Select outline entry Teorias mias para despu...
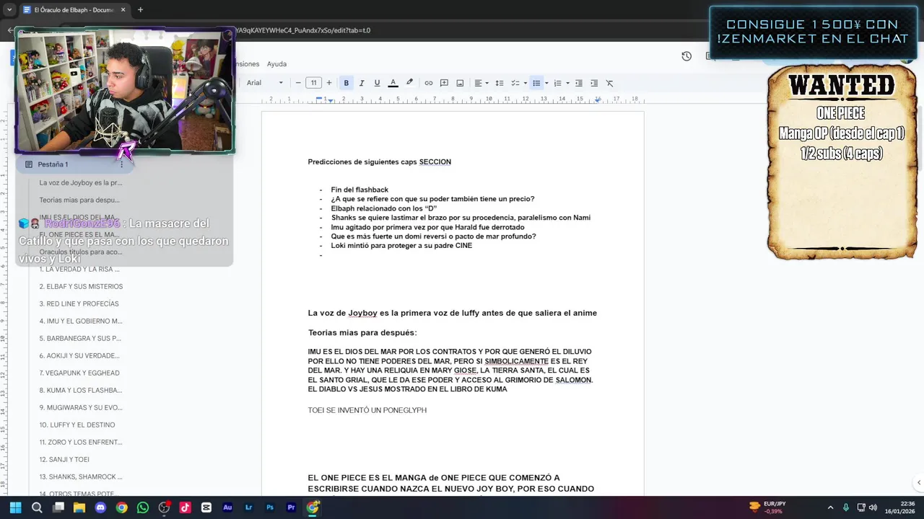The image size is (924, 519). coord(79,200)
